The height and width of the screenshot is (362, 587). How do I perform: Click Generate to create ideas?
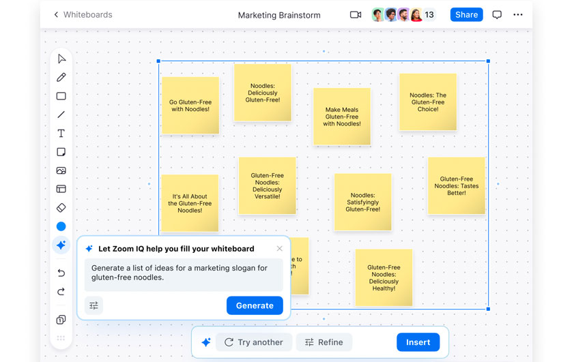pyautogui.click(x=255, y=305)
